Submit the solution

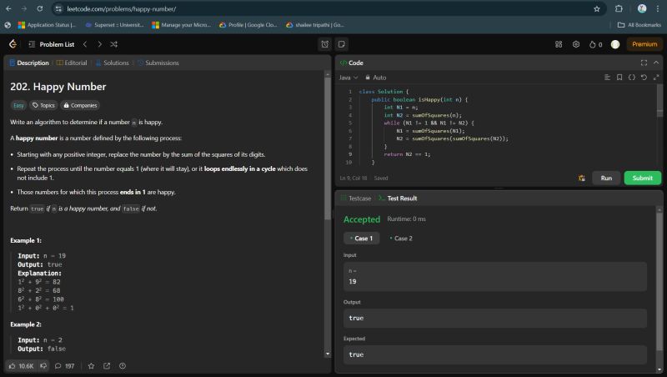point(642,178)
